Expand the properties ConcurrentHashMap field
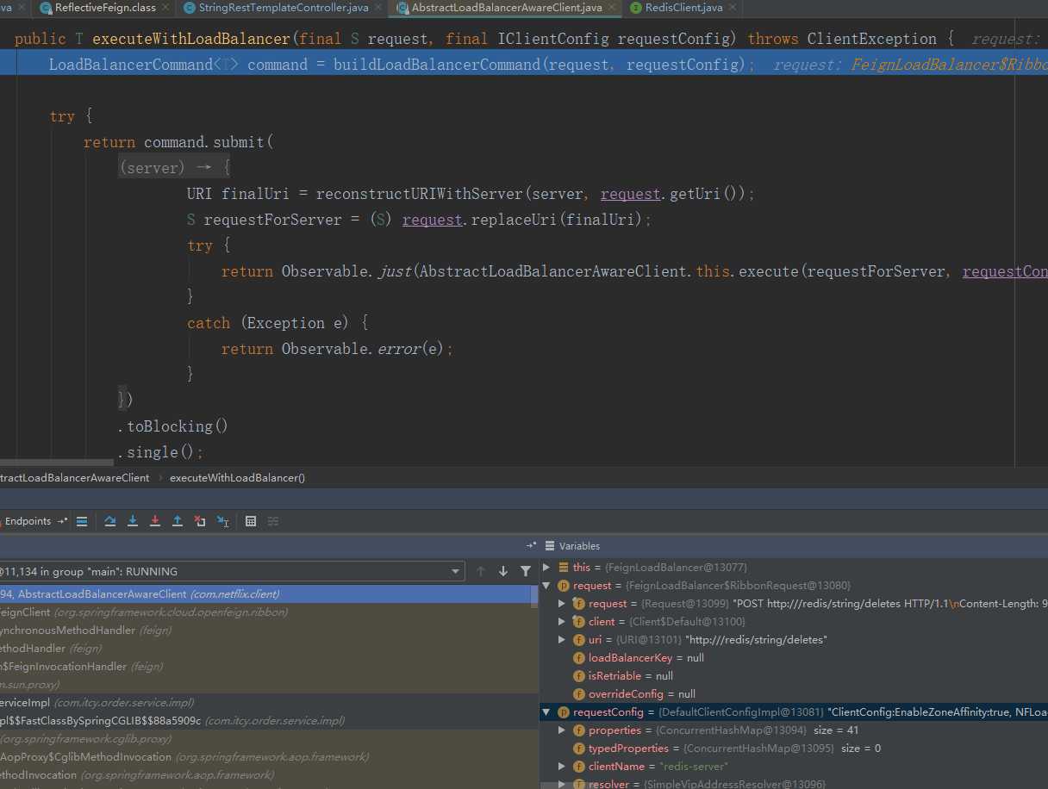This screenshot has height=789, width=1048. 562,730
